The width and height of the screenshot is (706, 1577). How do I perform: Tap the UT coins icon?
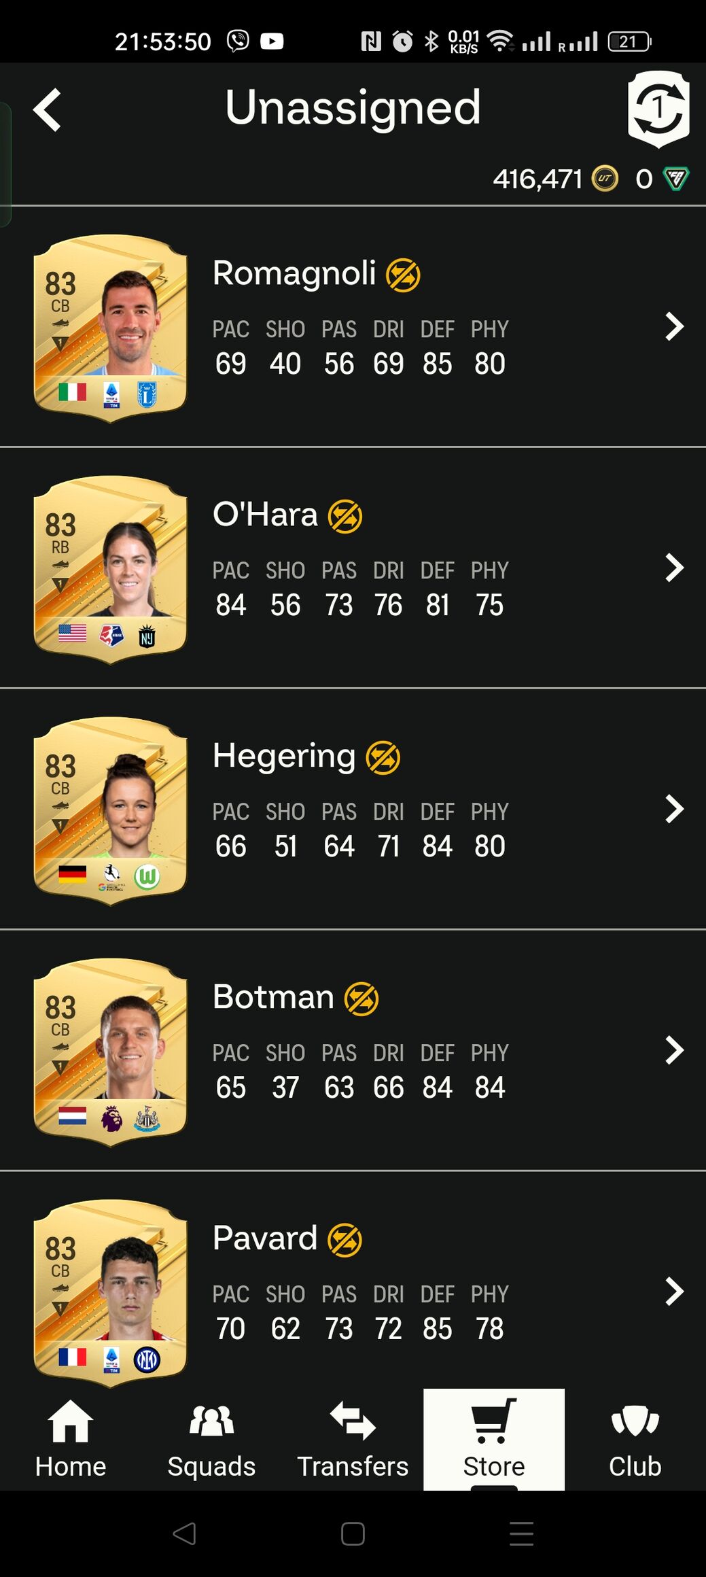coord(605,179)
